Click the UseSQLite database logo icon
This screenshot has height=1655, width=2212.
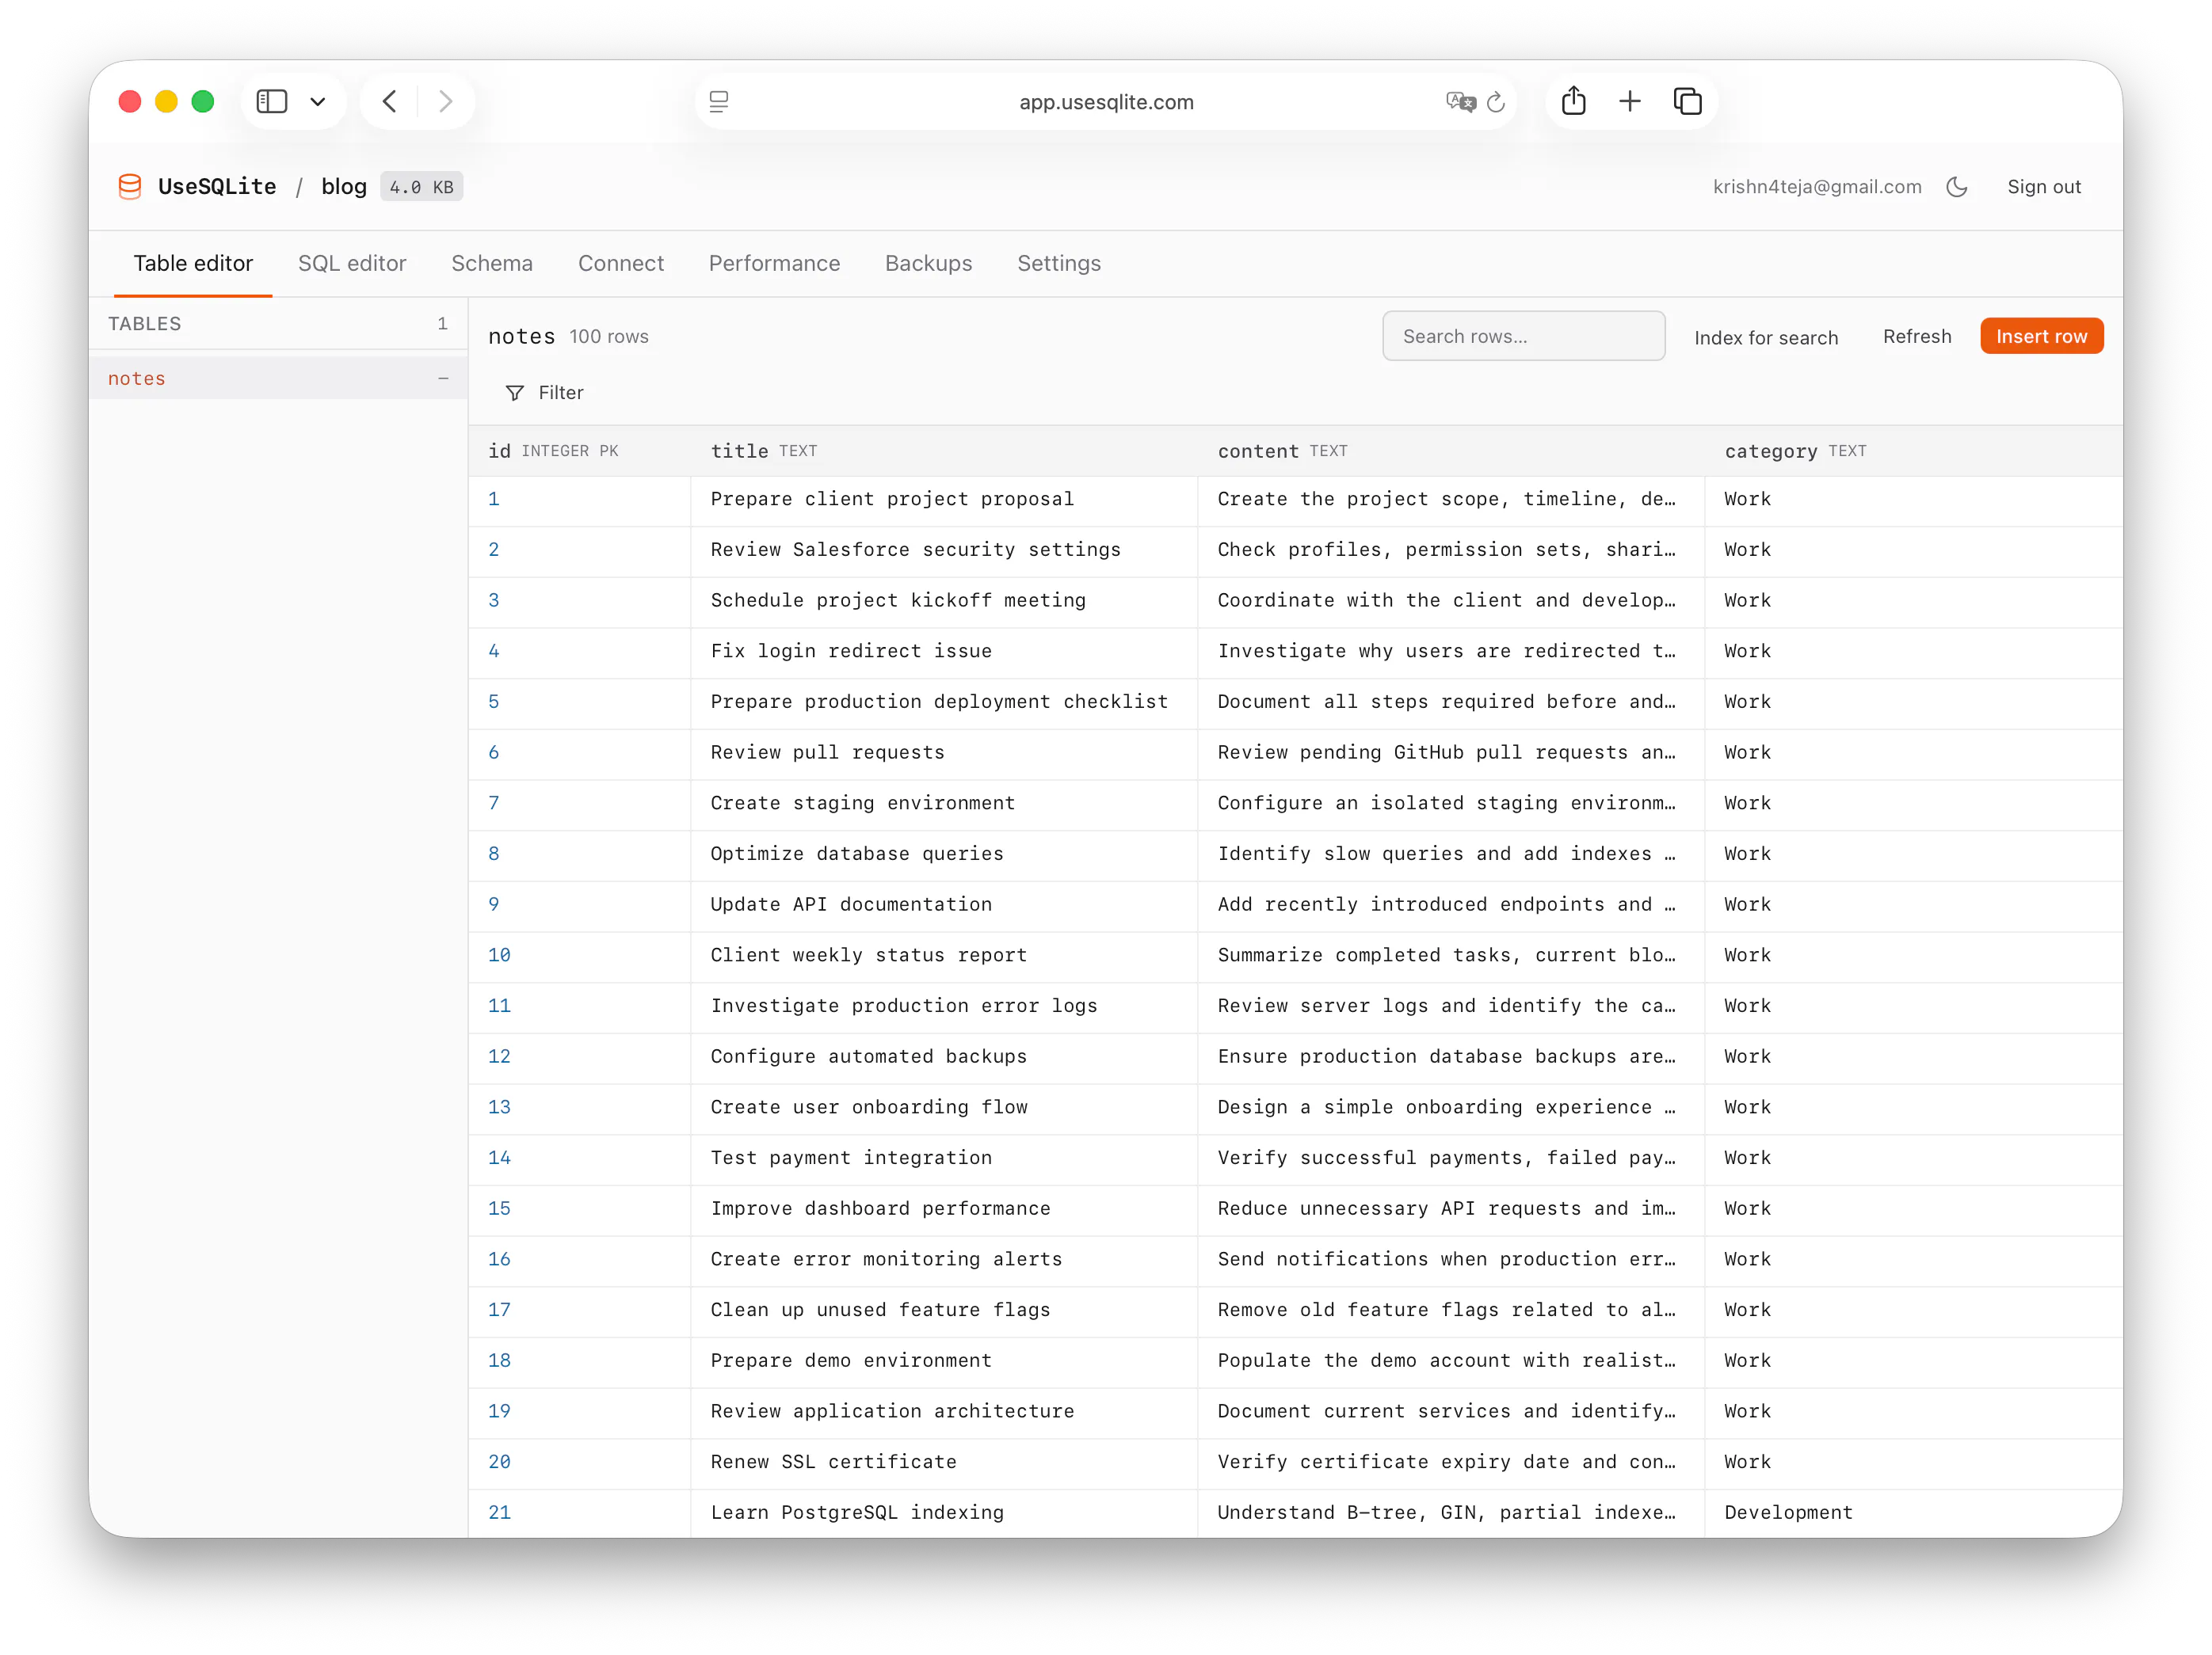[x=130, y=187]
